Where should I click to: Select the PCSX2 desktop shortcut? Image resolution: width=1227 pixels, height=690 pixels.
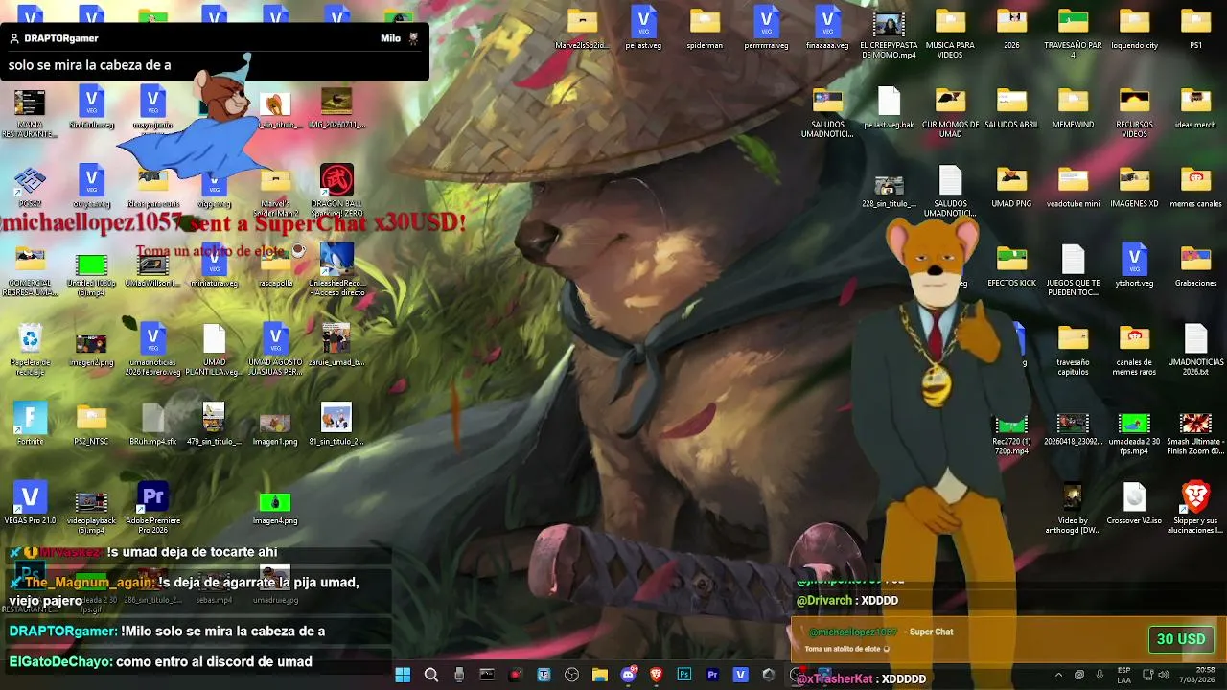30,186
